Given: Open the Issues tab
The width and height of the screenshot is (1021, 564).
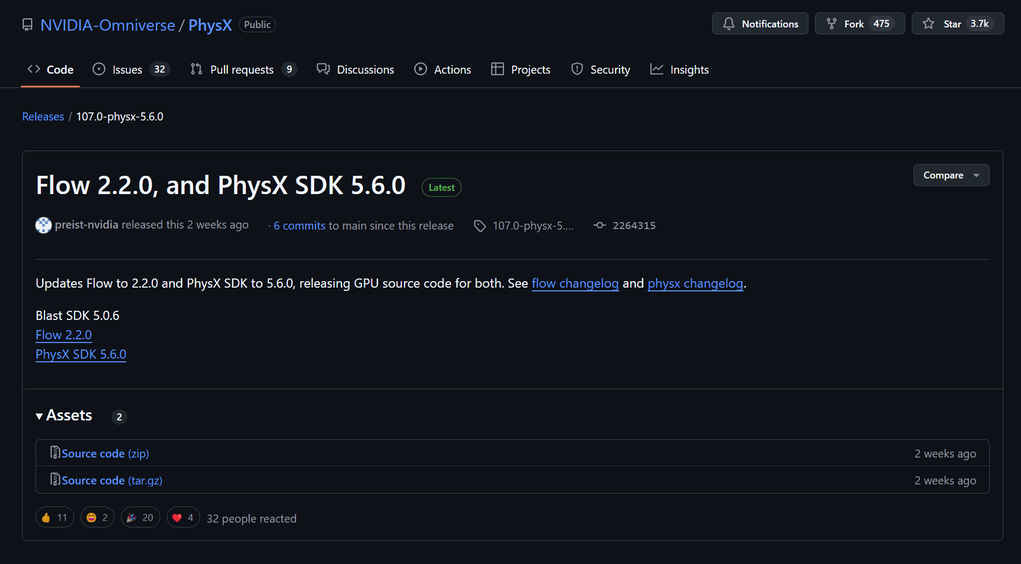Looking at the screenshot, I should coord(131,69).
